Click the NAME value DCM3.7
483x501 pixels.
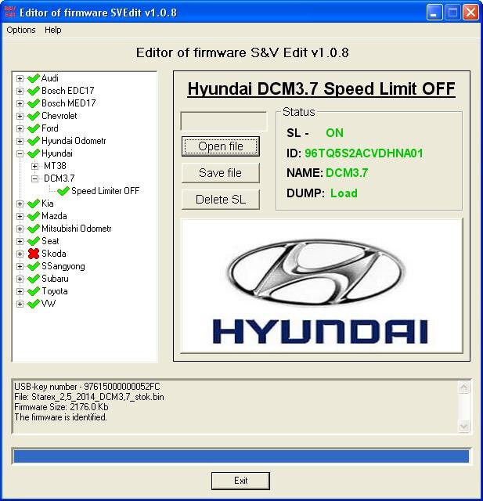pyautogui.click(x=347, y=173)
